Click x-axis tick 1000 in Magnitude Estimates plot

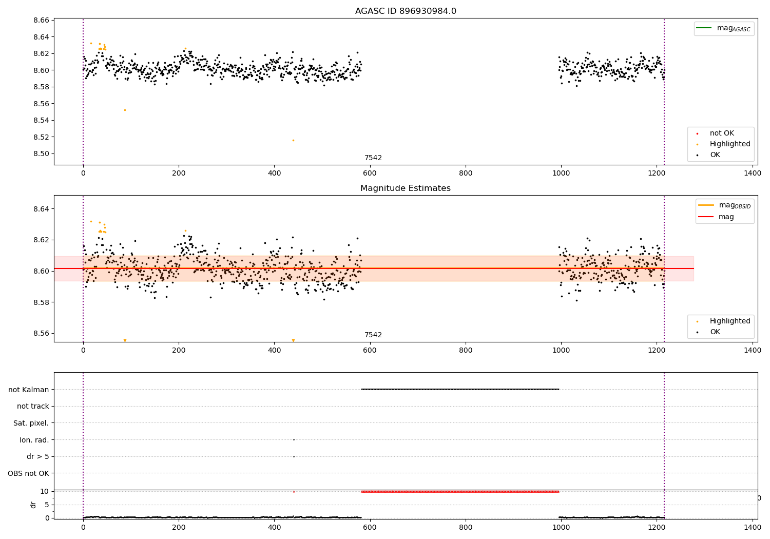561,350
